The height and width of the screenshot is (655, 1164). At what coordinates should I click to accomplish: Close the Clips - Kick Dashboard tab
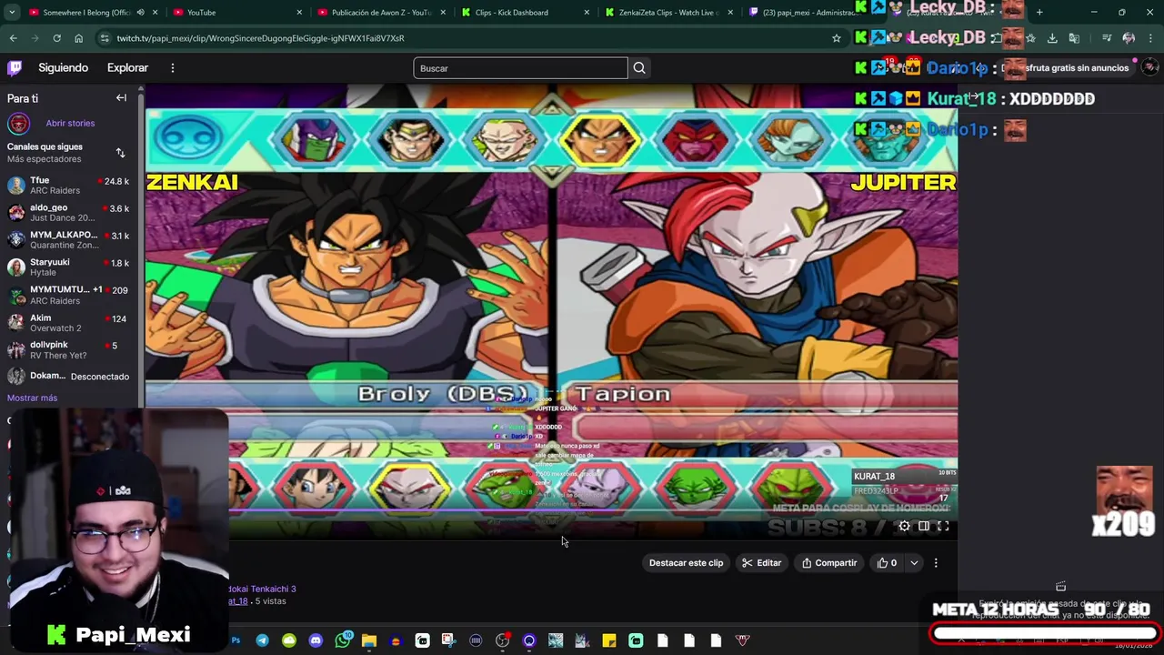[587, 13]
